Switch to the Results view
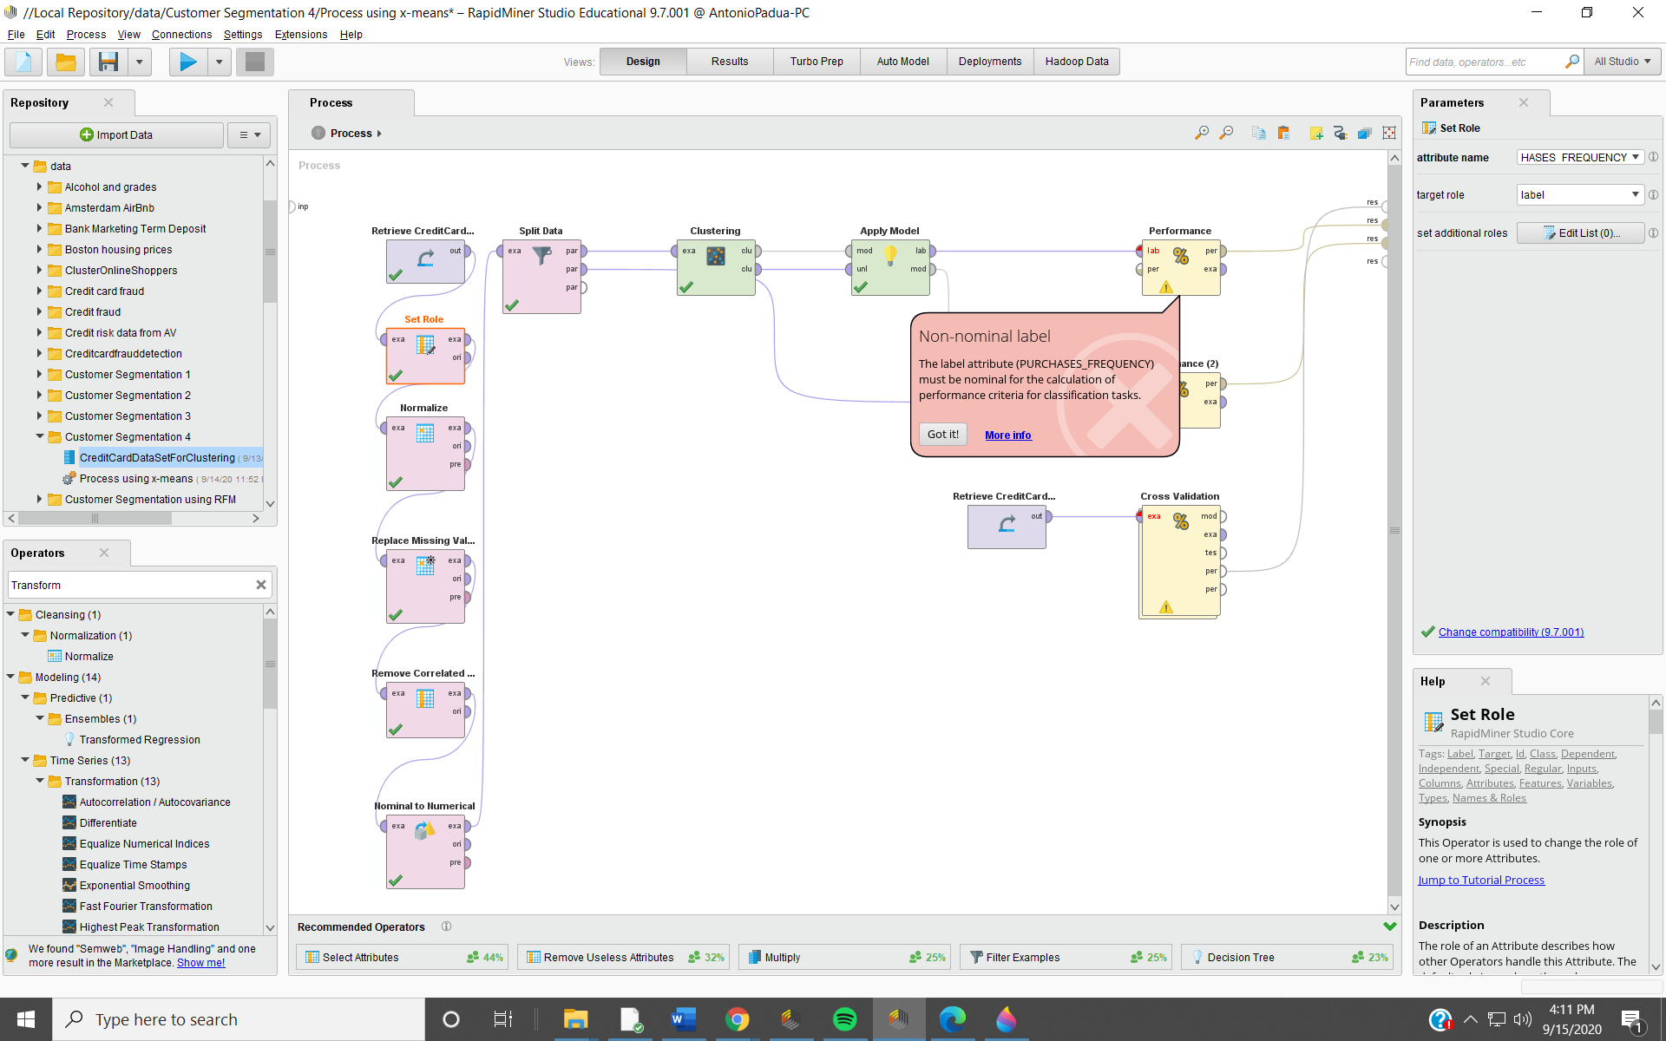 point(730,62)
